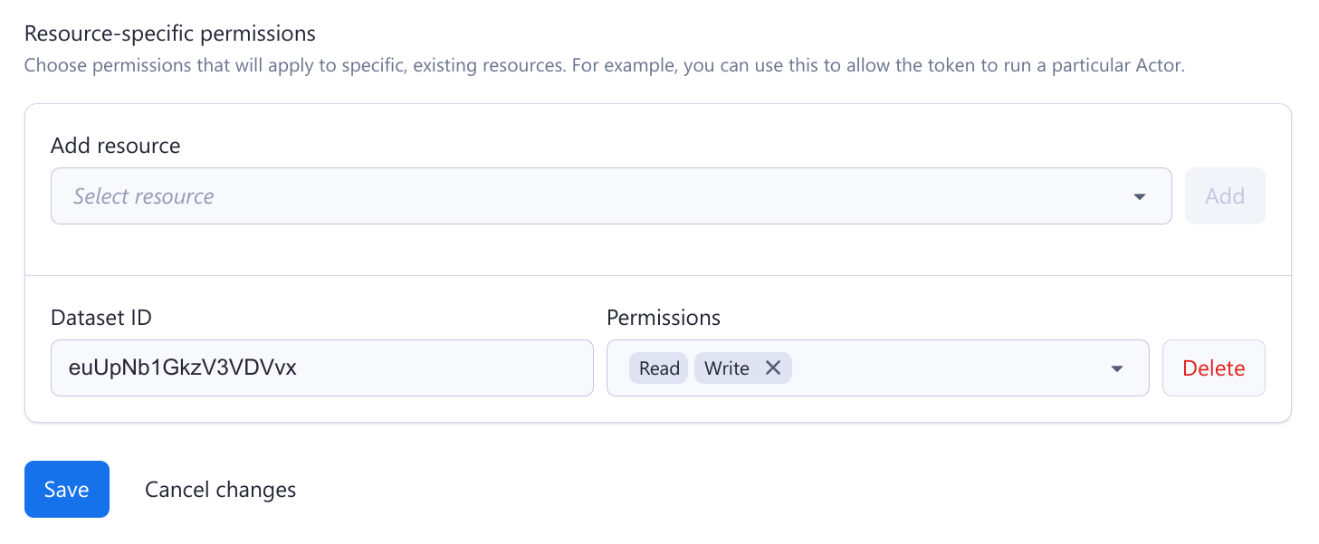Remove the Write permission via its X icon
The image size is (1319, 544).
click(x=774, y=367)
